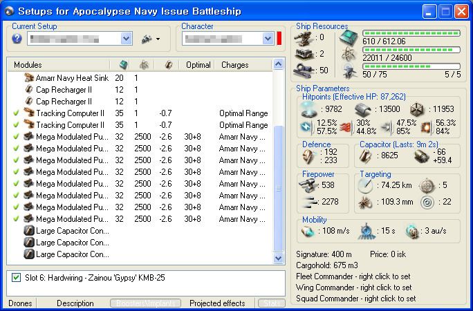Viewport: 473px width, 311px height.
Task: Select the Amarr Navy Heat Sink module row
Action: [x=140, y=78]
